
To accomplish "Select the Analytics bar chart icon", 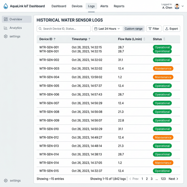I will (6, 28).
